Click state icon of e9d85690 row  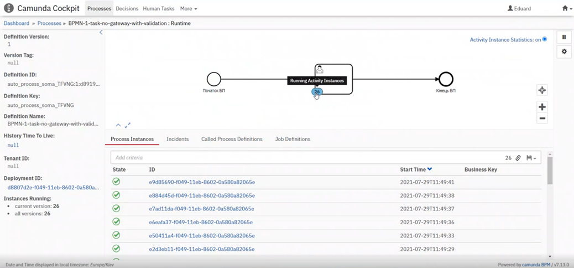point(117,182)
